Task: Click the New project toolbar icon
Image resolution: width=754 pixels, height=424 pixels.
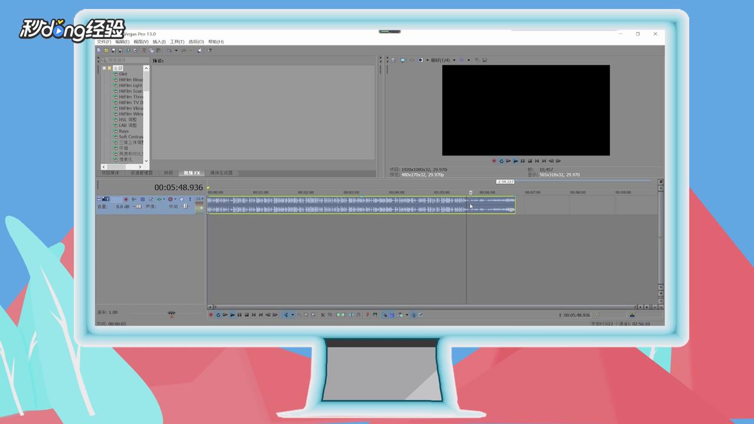Action: pos(99,51)
